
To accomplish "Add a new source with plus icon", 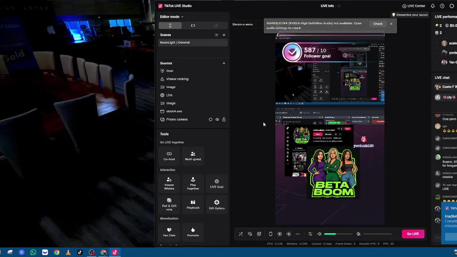I will 224,63.
